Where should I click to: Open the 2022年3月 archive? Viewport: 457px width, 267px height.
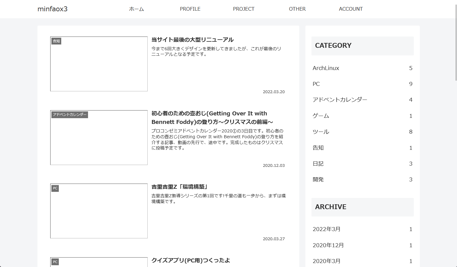point(327,229)
